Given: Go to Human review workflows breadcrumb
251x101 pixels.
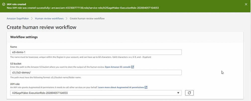Looking at the screenshot, I should [x=49, y=18].
